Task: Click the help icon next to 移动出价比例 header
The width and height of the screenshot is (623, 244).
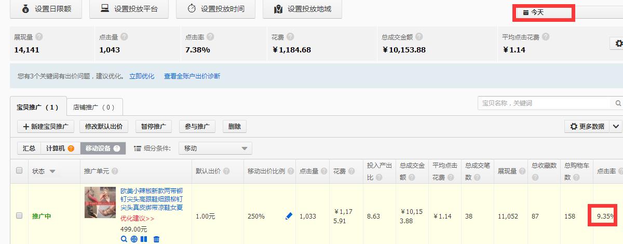Action: click(x=290, y=171)
